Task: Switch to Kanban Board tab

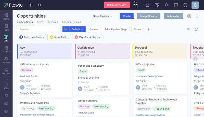Action: (x=25, y=22)
